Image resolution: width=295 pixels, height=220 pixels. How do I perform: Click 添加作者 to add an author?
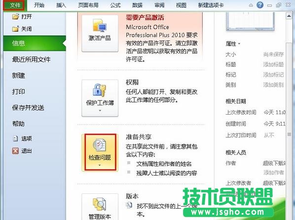coord(274,173)
